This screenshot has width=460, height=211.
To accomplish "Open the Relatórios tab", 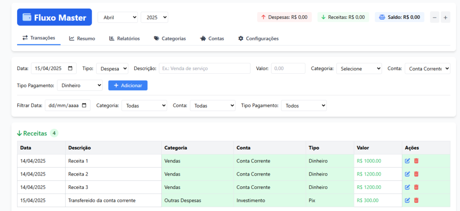I will click(124, 39).
